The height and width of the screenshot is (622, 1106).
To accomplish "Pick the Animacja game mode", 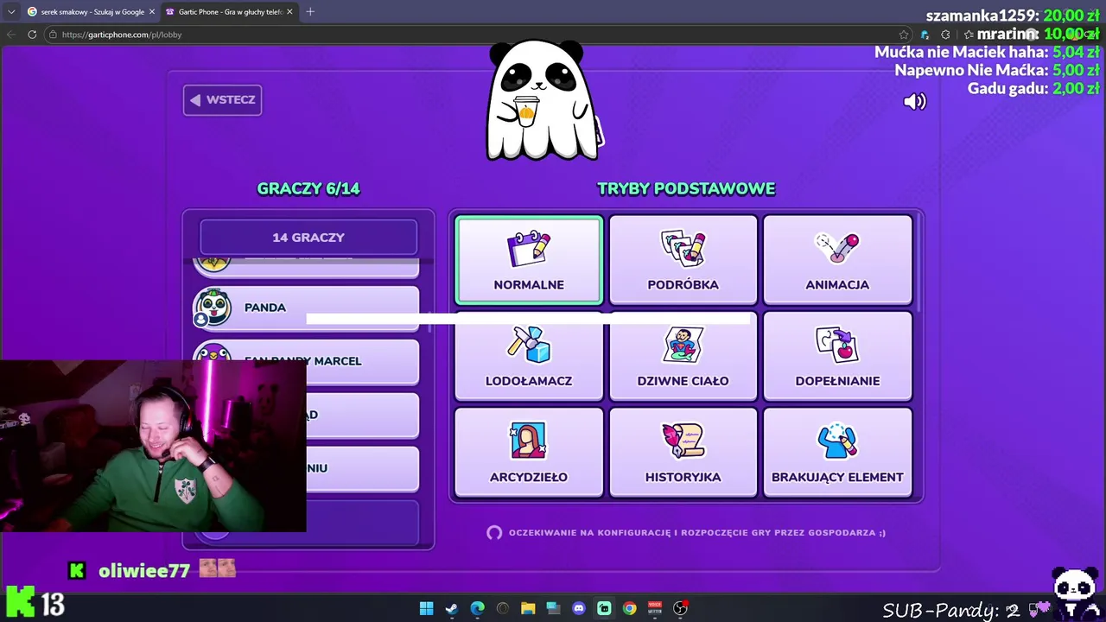I will tap(837, 260).
